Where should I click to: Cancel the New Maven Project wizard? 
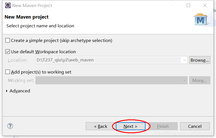(x=195, y=126)
